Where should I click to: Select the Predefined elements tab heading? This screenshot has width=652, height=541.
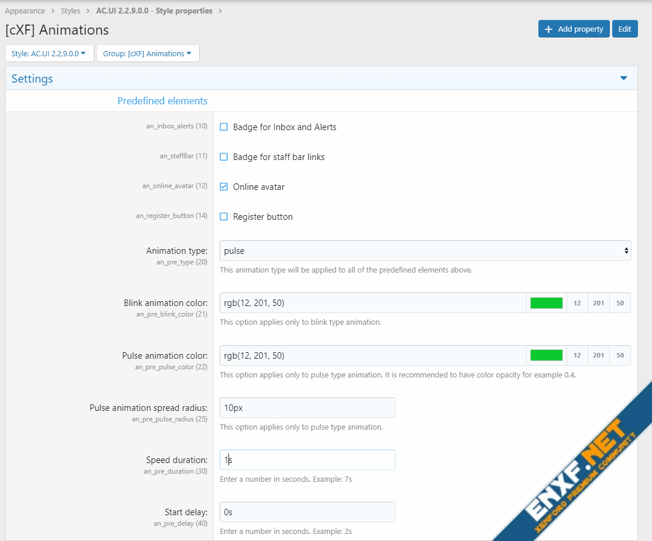pyautogui.click(x=162, y=101)
